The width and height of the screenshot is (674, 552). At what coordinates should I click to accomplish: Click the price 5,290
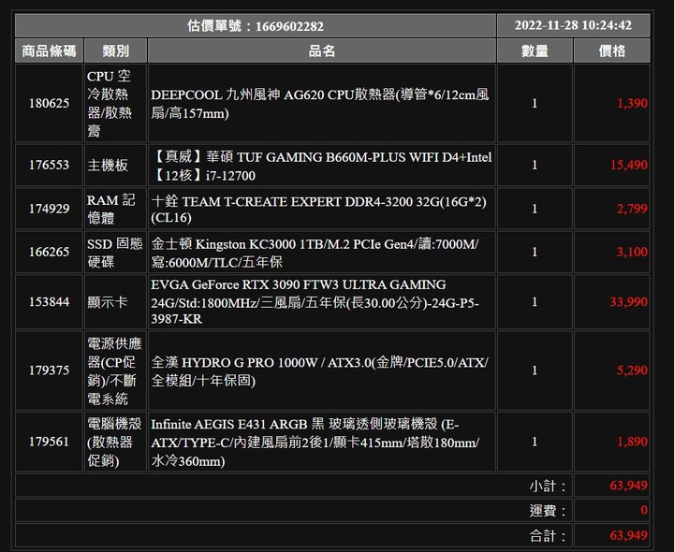632,370
